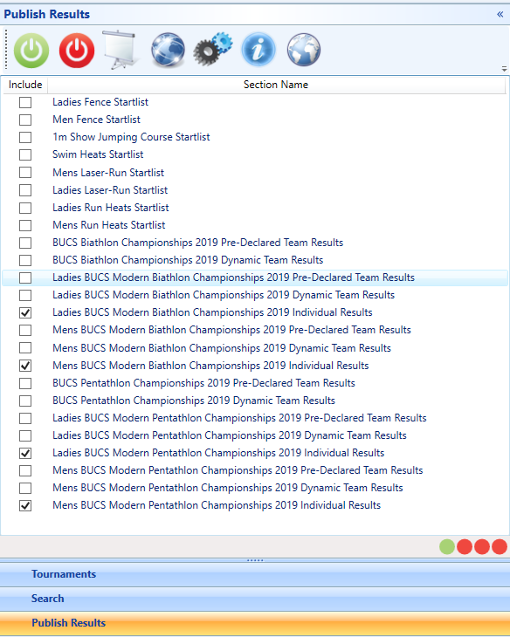
Task: Tick the Swim Heats Startlist checkbox
Action: click(25, 154)
